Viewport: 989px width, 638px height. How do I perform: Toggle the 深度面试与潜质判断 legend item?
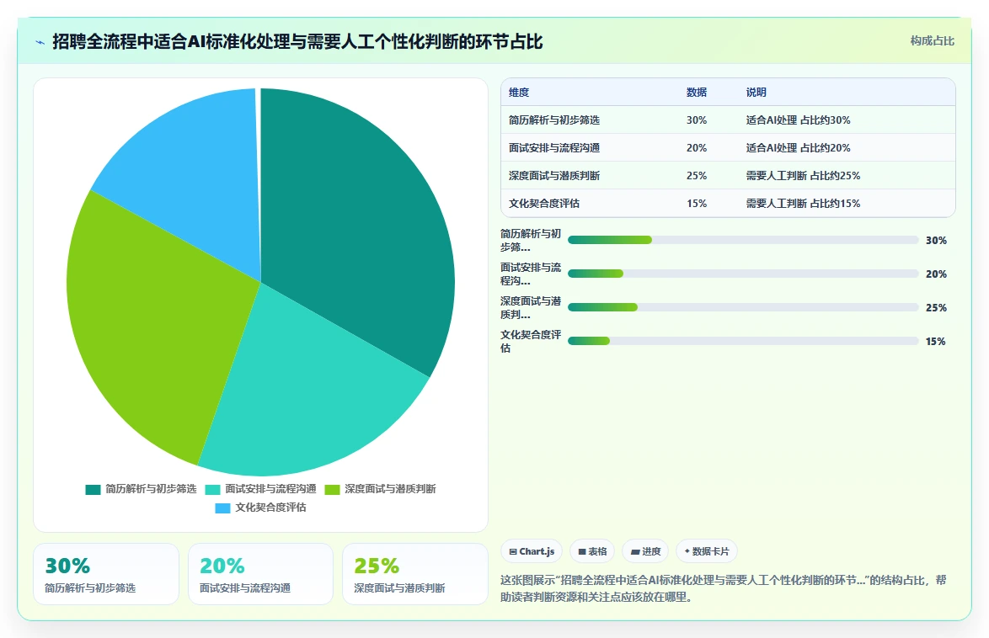pos(380,489)
